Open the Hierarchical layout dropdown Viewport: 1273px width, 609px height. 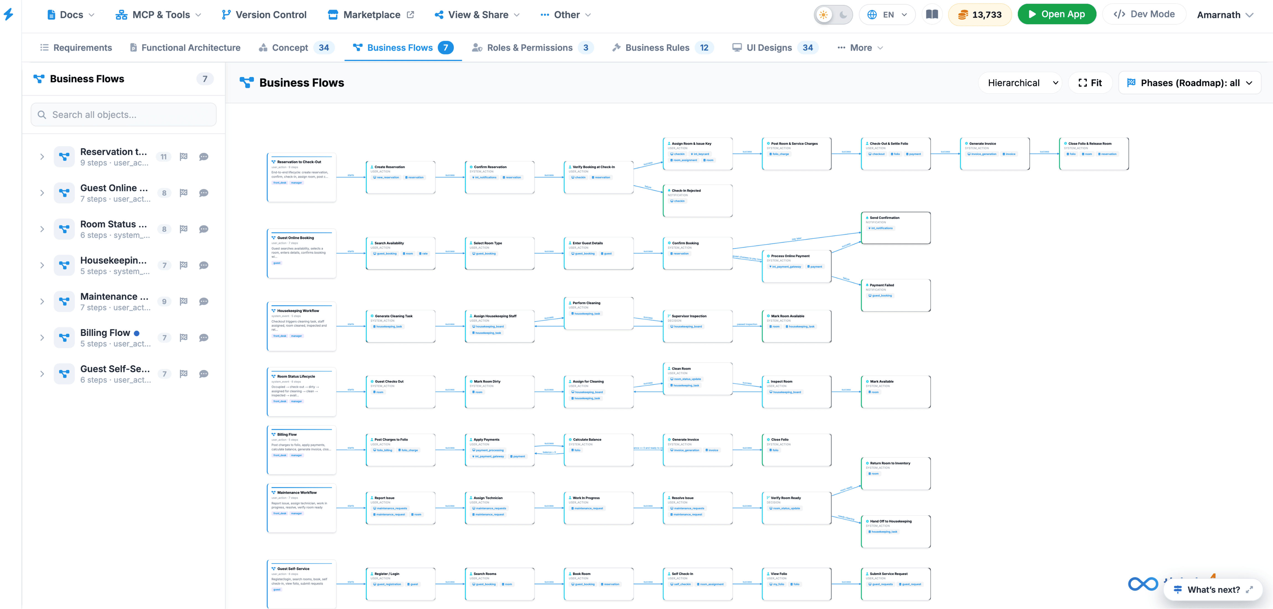click(1021, 83)
